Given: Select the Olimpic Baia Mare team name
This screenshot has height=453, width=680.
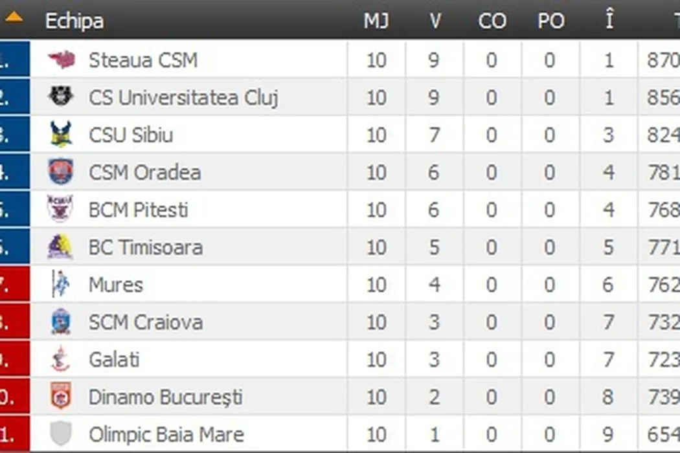Looking at the screenshot, I should click(166, 434).
